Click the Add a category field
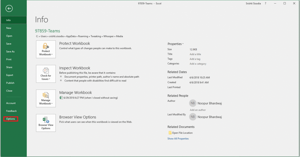Image resolution: width=300 pixels, height=157 pixels. (x=198, y=64)
